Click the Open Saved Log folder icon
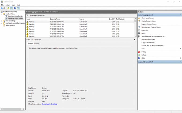Image resolution: width=182 pixels, height=113 pixels. tap(139, 18)
